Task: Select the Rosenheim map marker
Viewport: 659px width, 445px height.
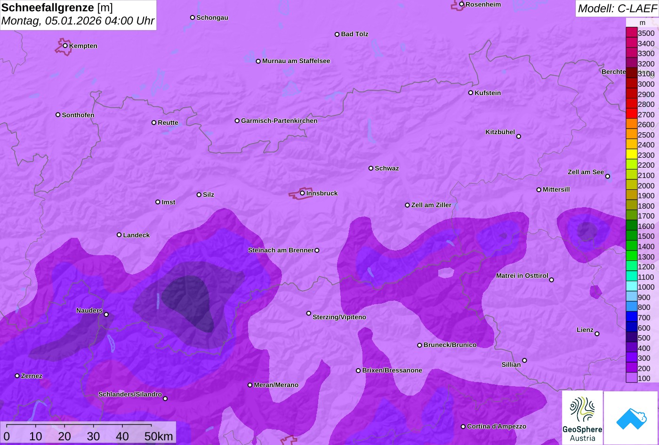Action: [462, 4]
